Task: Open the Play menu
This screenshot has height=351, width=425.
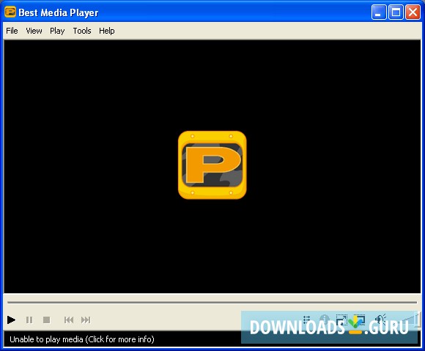Action: pos(57,31)
